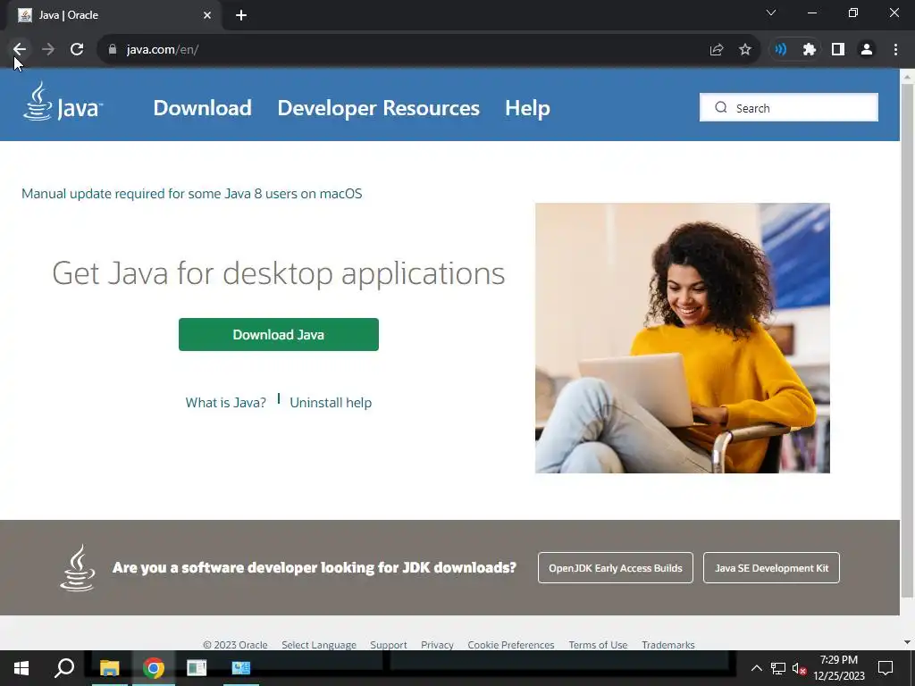Click the scrollbar up arrow
This screenshot has width=915, height=686.
(x=908, y=76)
